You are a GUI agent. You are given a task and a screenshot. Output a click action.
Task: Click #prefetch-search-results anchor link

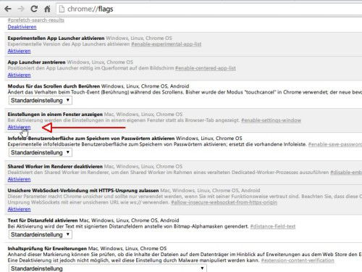36,20
